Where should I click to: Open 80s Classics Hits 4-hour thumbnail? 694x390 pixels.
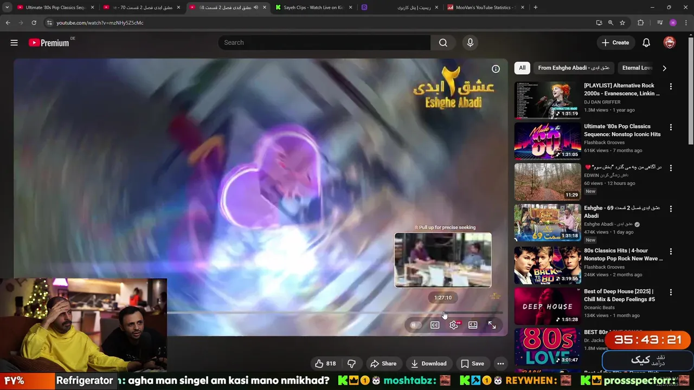pyautogui.click(x=548, y=265)
